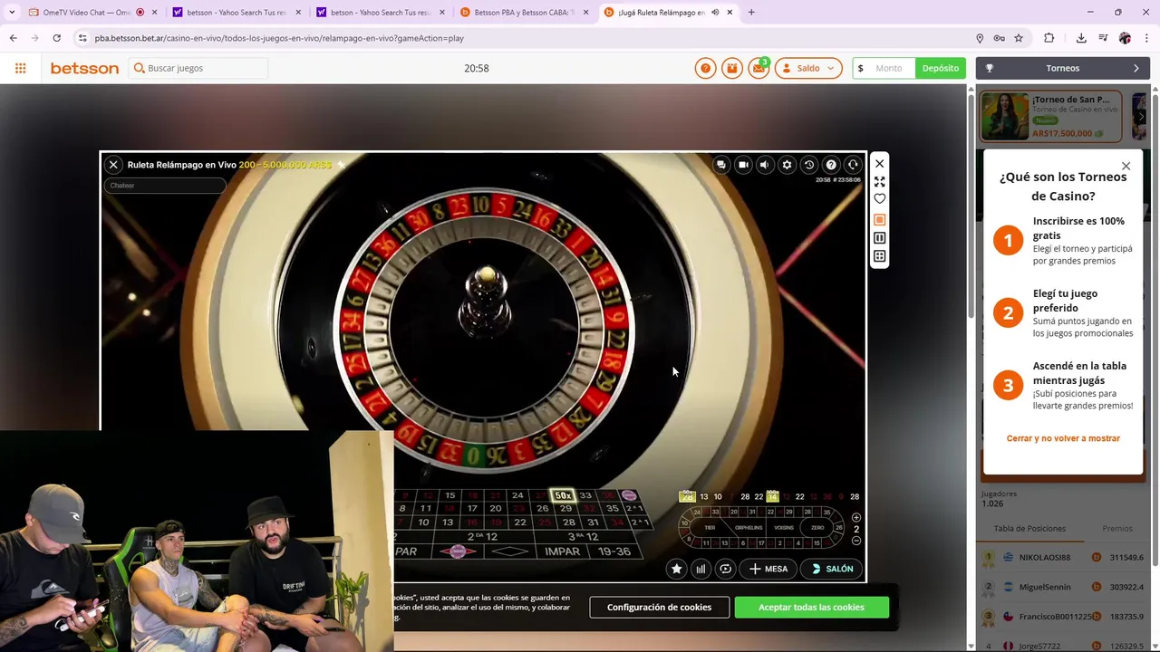Image resolution: width=1160 pixels, height=652 pixels.
Task: Click Configuración de cookies button
Action: pos(659,607)
